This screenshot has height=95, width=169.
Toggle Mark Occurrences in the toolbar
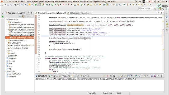(x=107, y=5)
